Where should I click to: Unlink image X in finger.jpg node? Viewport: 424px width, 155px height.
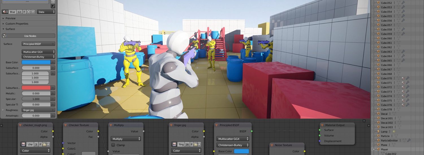[x=199, y=144]
